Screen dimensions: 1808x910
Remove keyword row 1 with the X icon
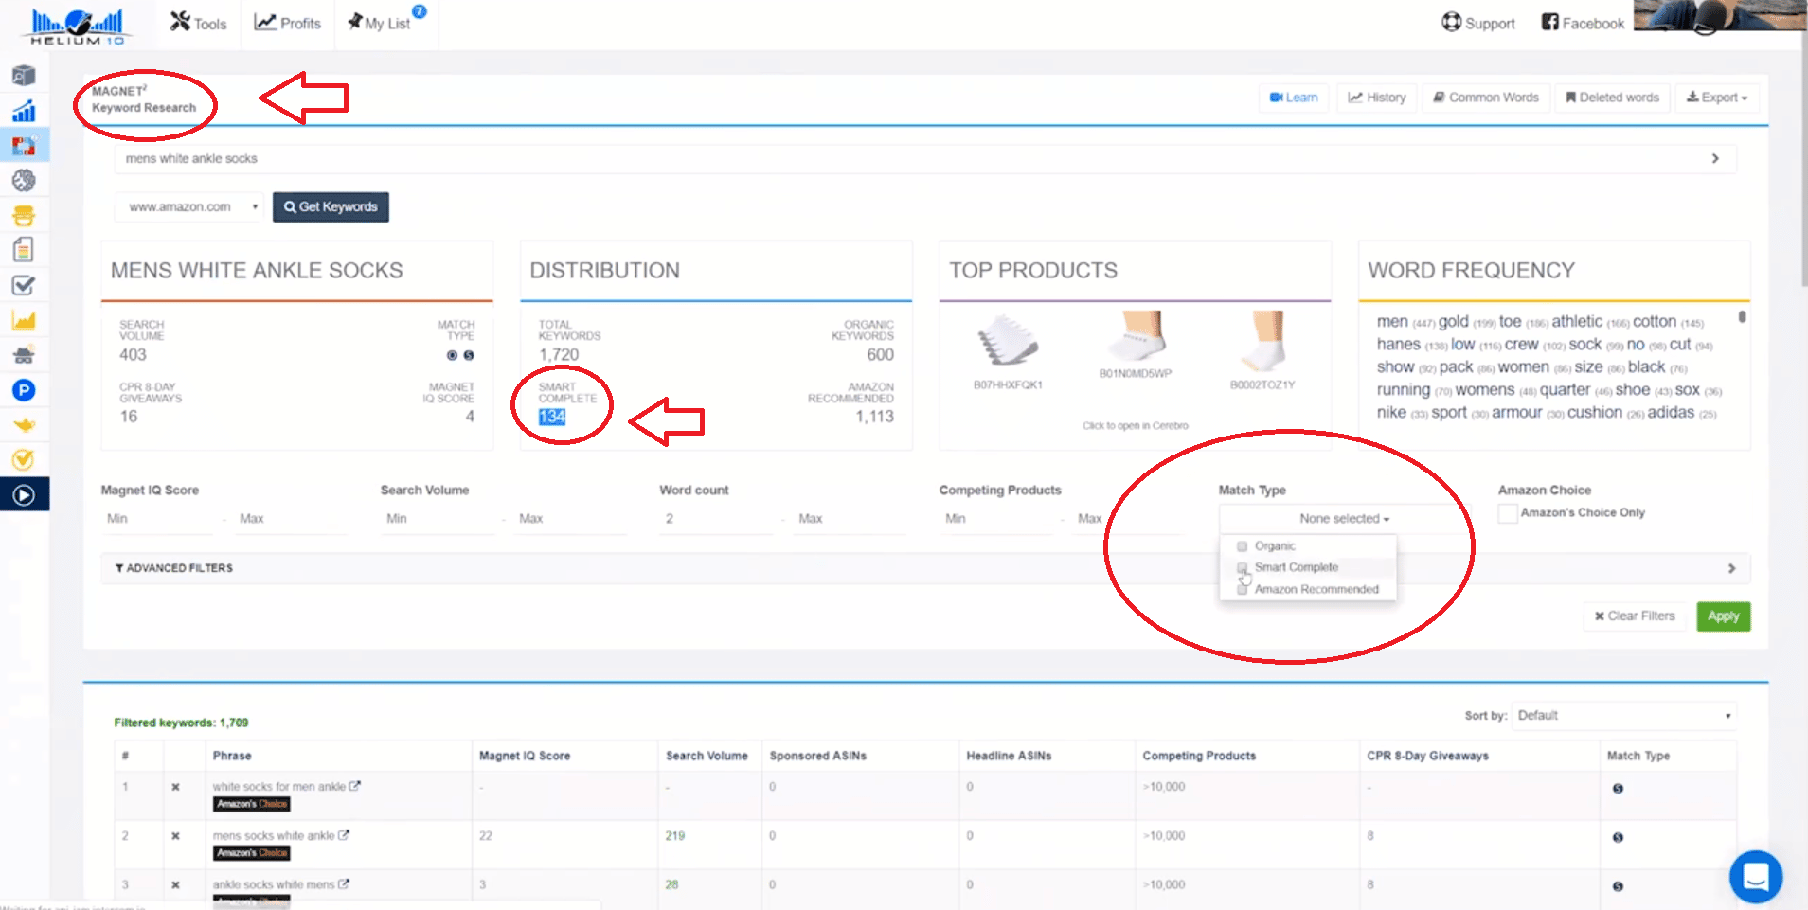(175, 787)
